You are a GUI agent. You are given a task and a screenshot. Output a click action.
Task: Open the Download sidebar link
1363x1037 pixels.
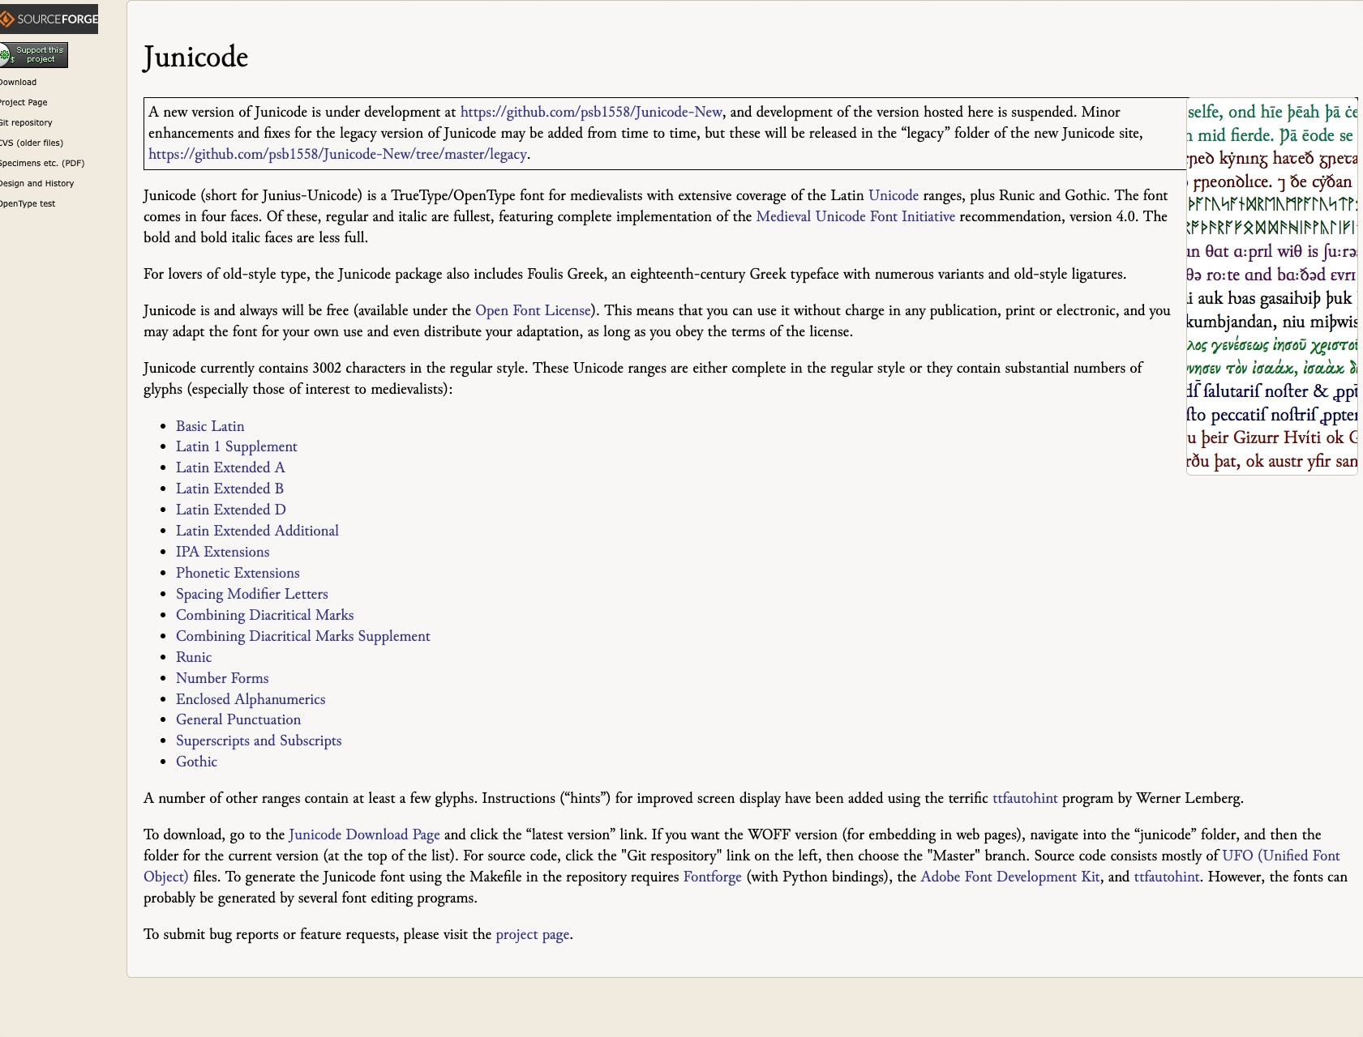tap(18, 82)
